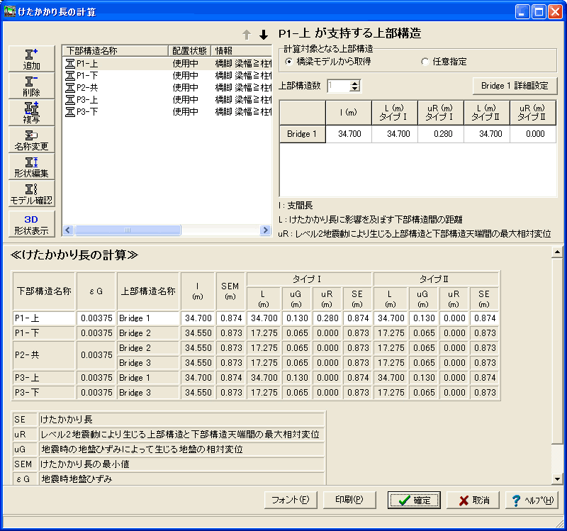Open Bridge 1 詳細設定 settings

(x=515, y=86)
